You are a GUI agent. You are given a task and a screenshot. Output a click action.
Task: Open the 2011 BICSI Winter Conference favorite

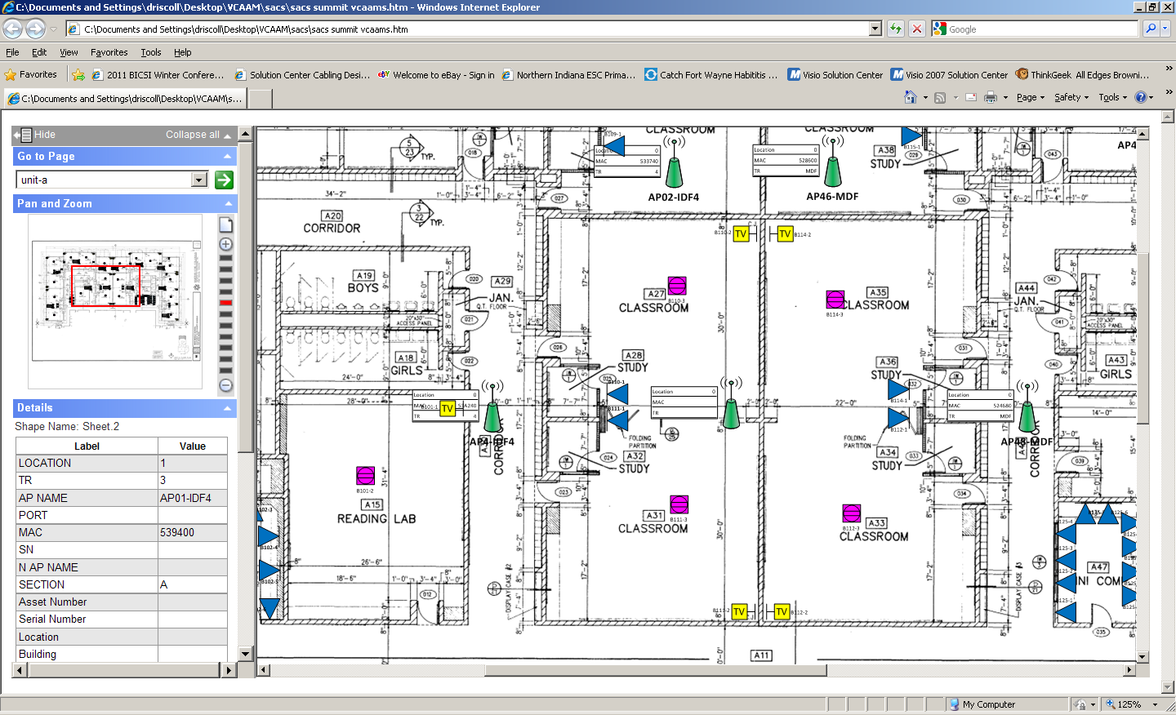click(158, 74)
